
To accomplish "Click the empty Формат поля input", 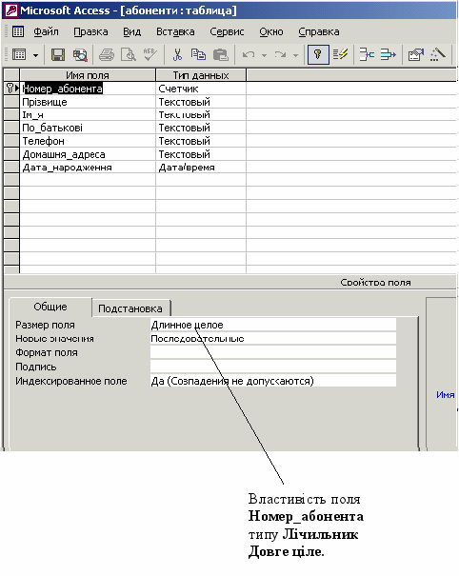I will point(273,352).
